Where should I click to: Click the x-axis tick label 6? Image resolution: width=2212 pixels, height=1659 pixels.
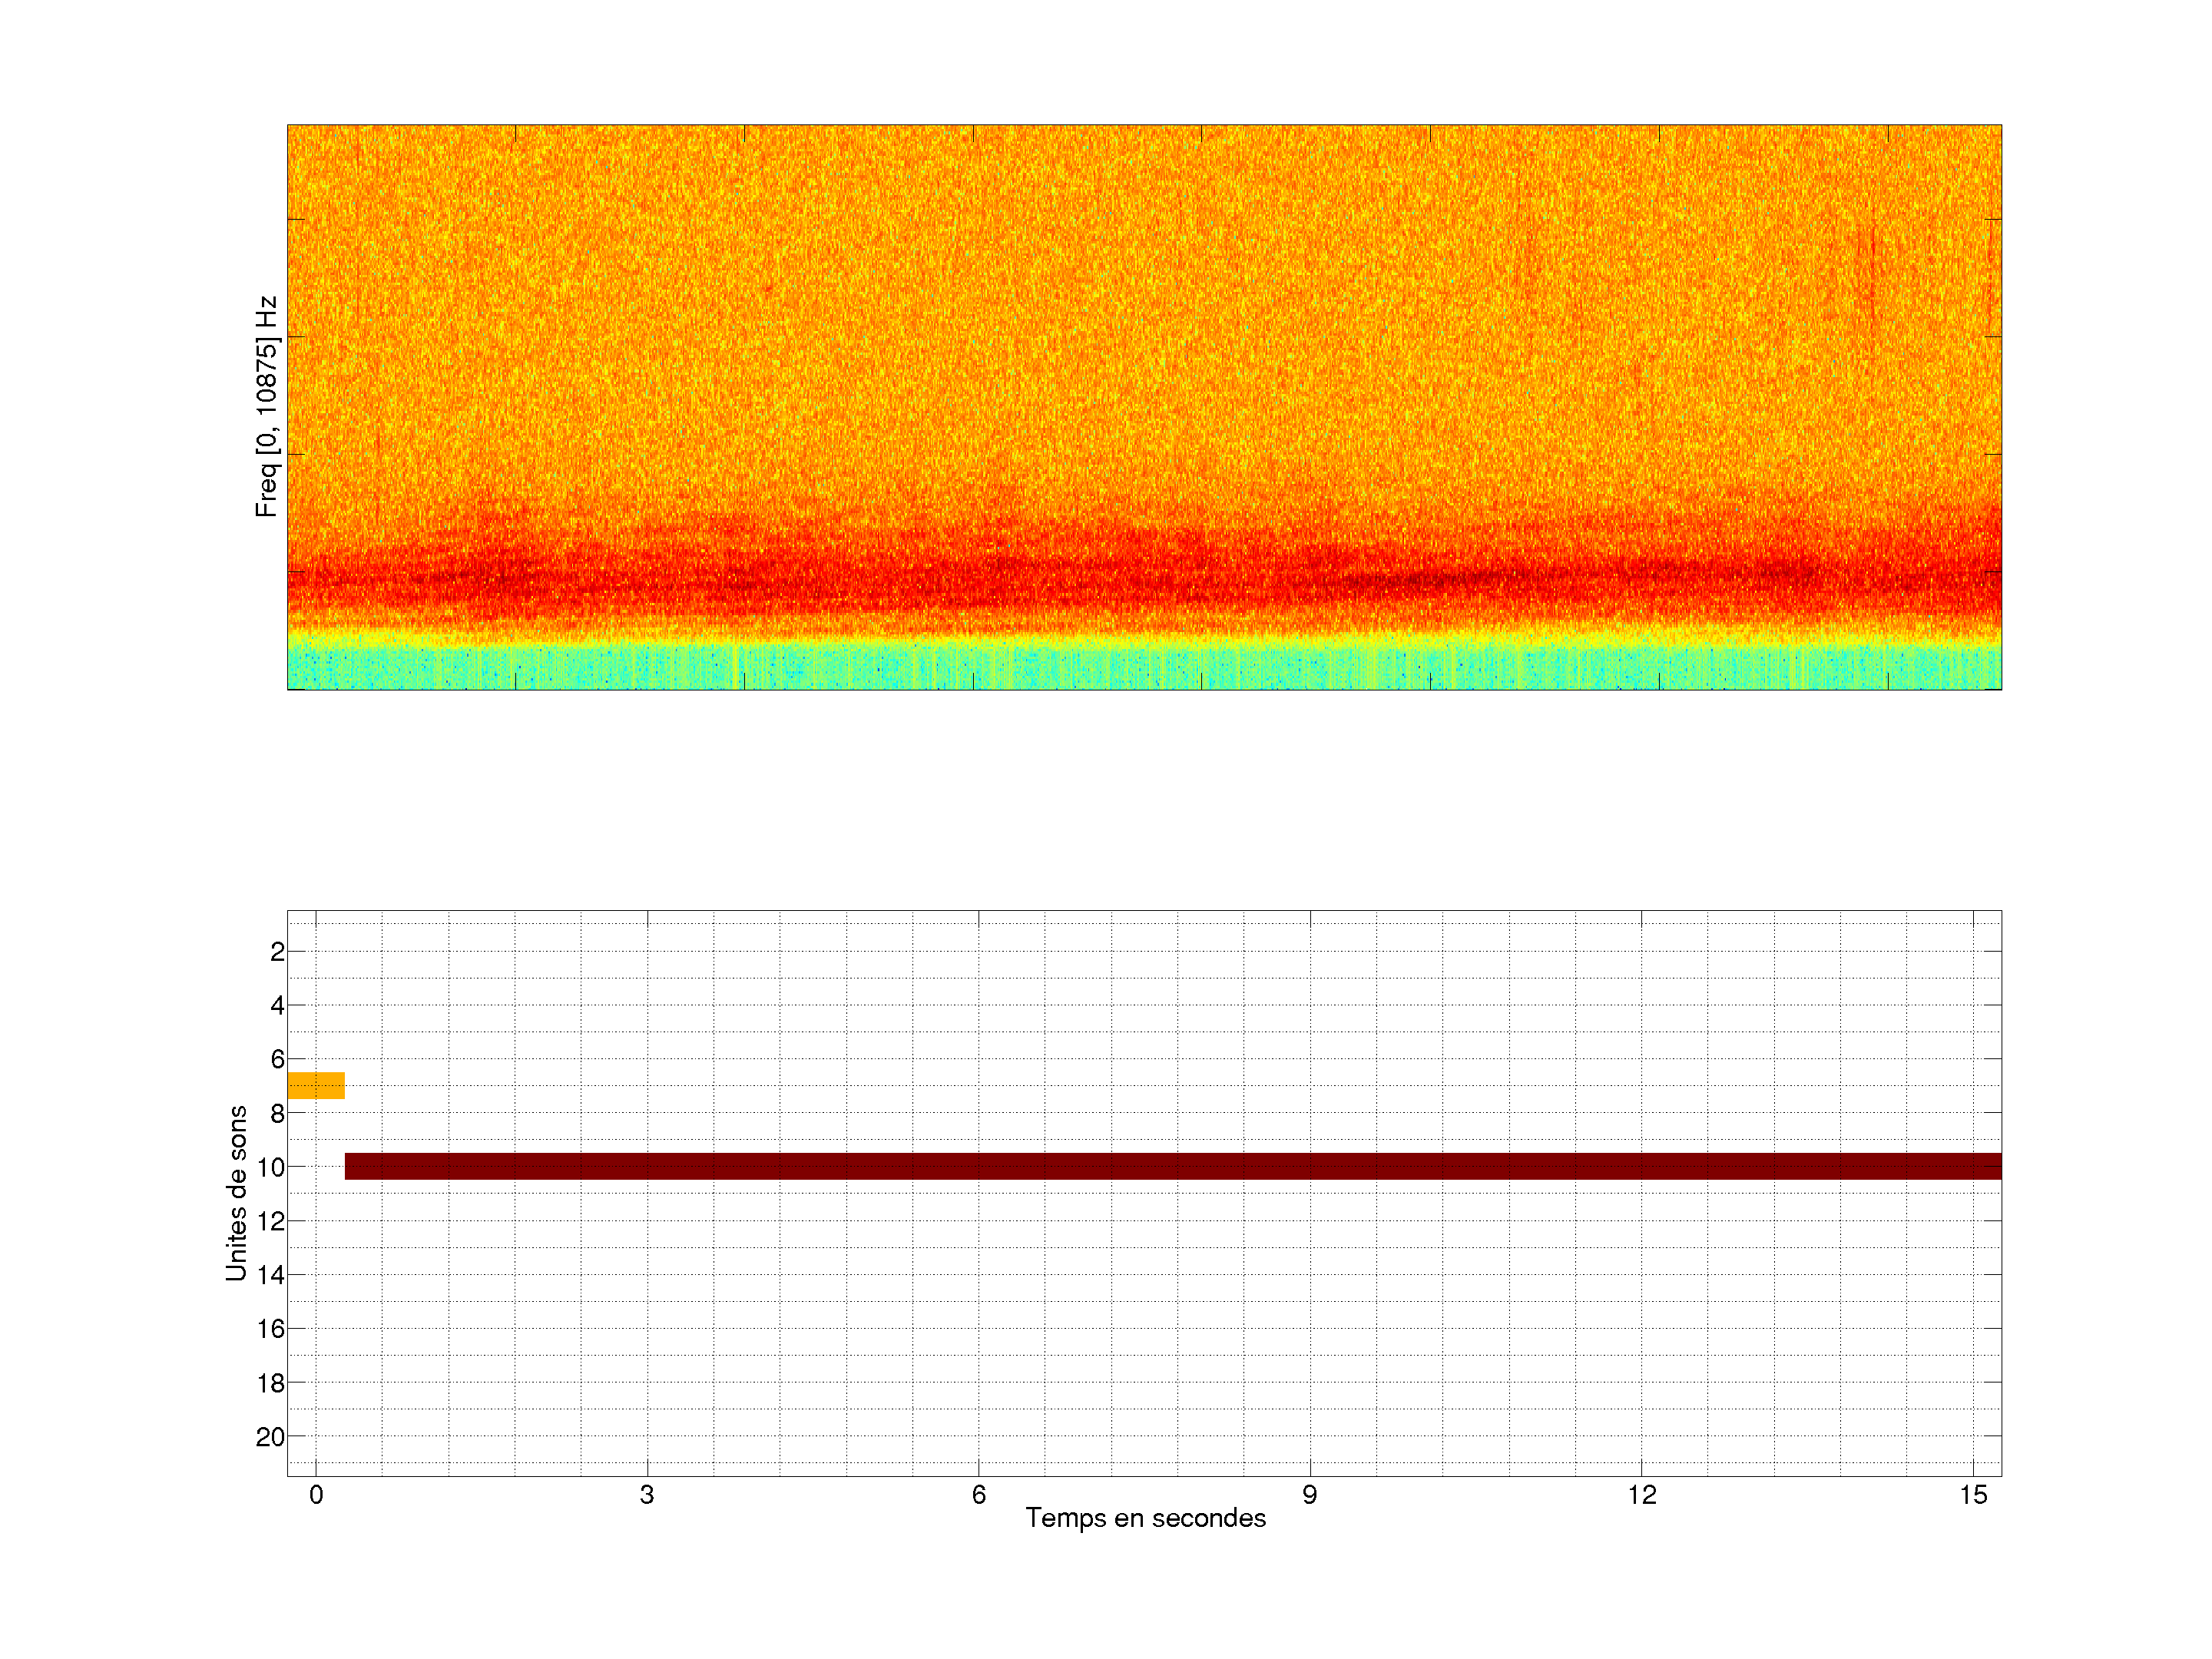click(x=978, y=1495)
